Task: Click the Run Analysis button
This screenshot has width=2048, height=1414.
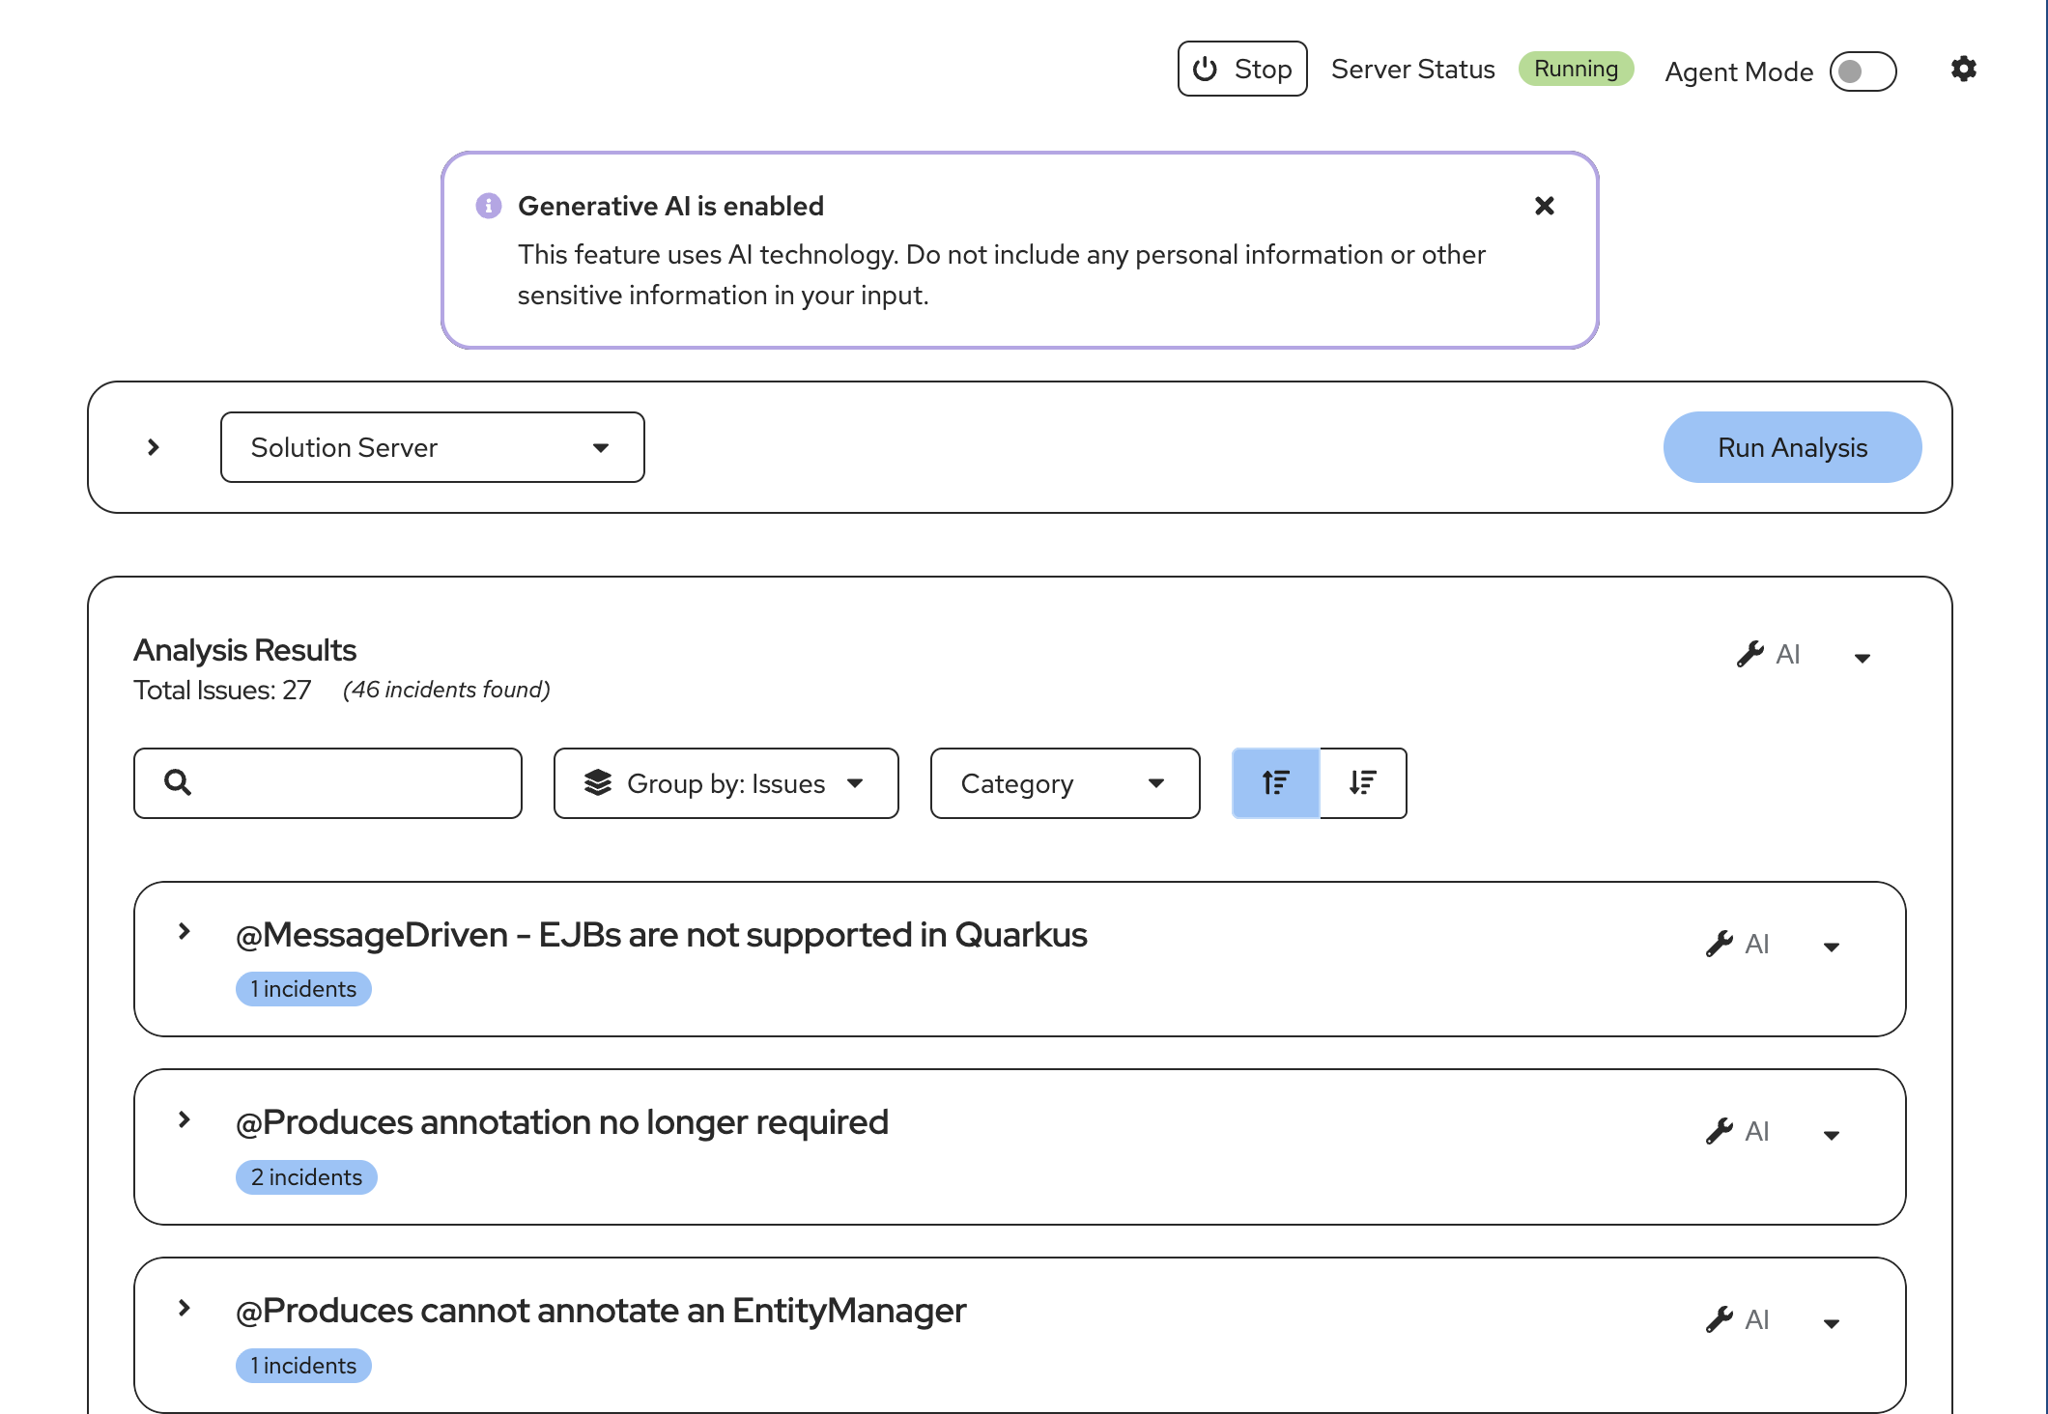Action: 1791,447
